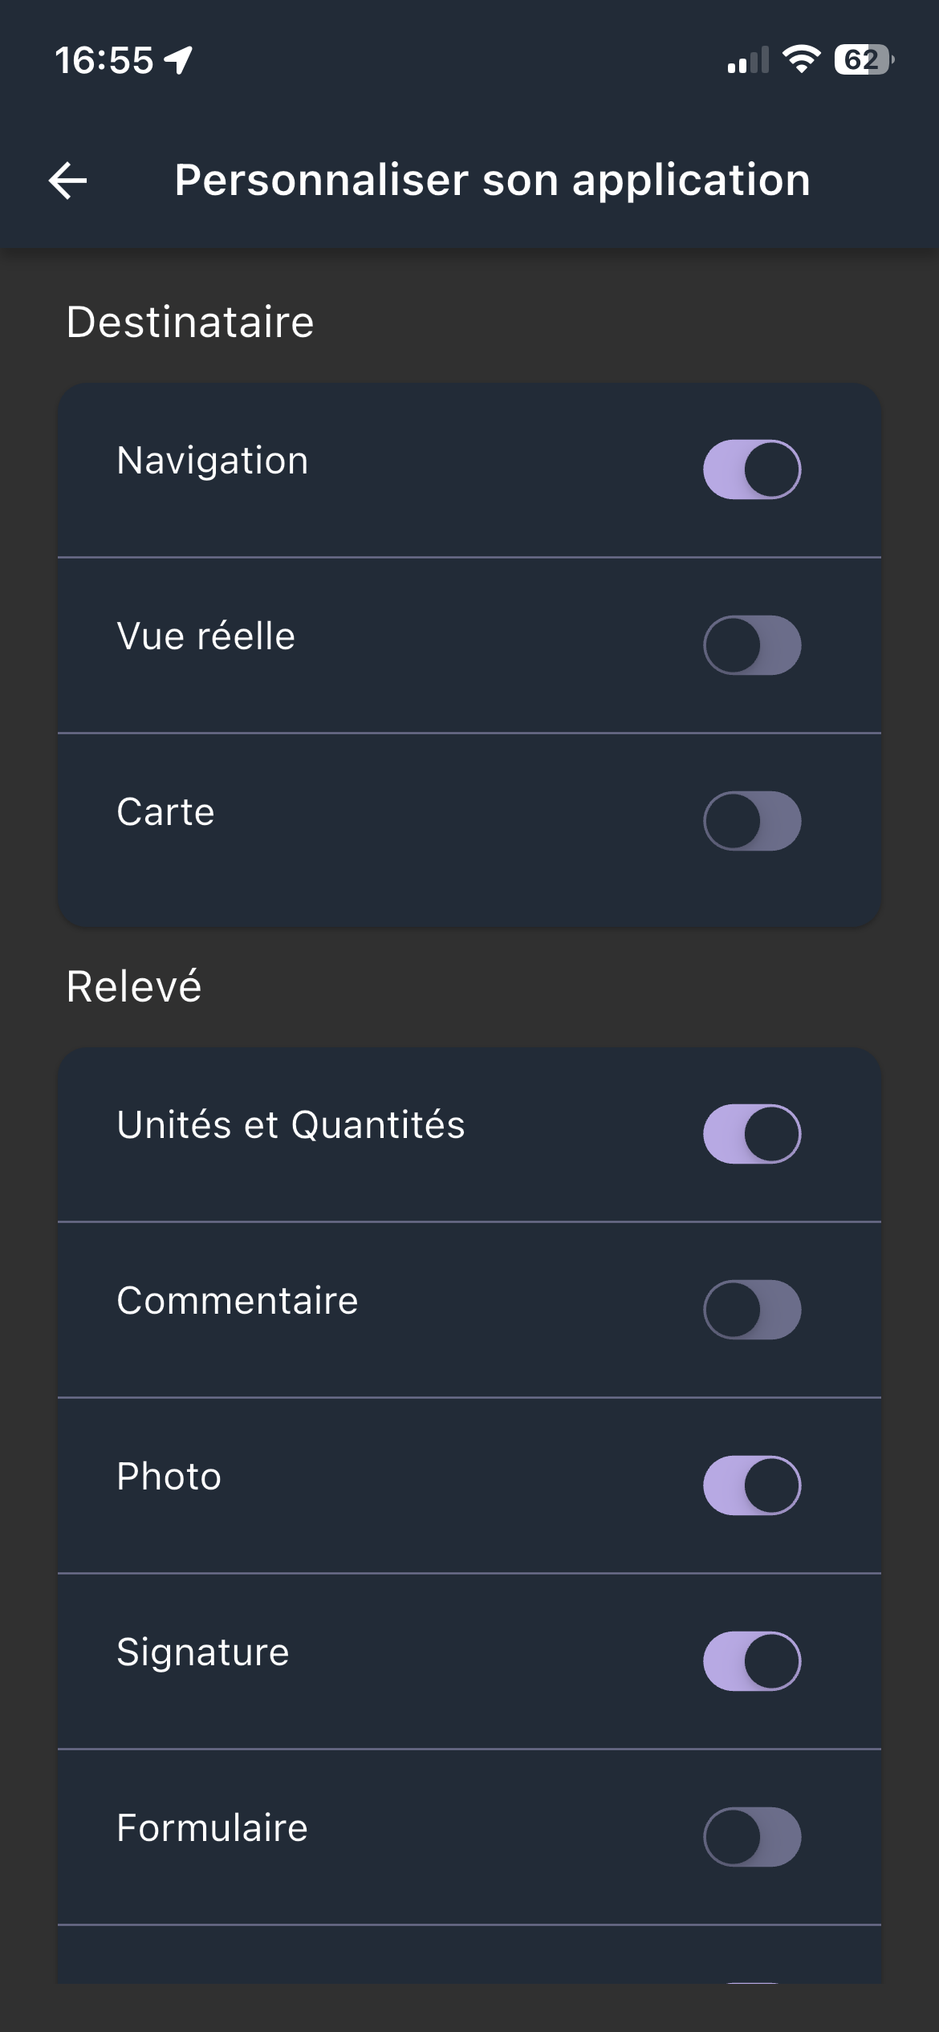Turn on the Carte toggle
939x2032 pixels.
coord(752,821)
